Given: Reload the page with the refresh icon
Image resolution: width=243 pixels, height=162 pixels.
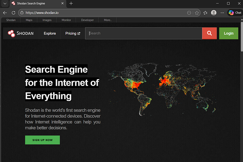Looking at the screenshot, I should (14, 13).
